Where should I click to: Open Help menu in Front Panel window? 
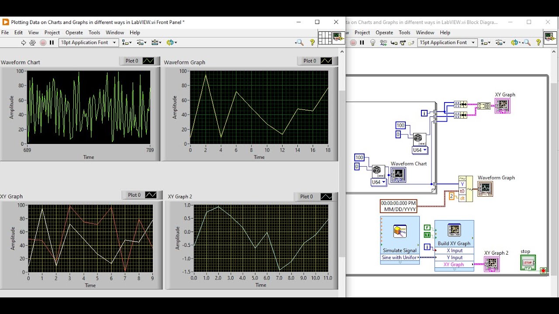click(135, 33)
